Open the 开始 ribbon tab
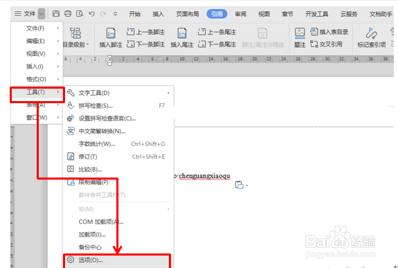The image size is (398, 268). point(134,14)
